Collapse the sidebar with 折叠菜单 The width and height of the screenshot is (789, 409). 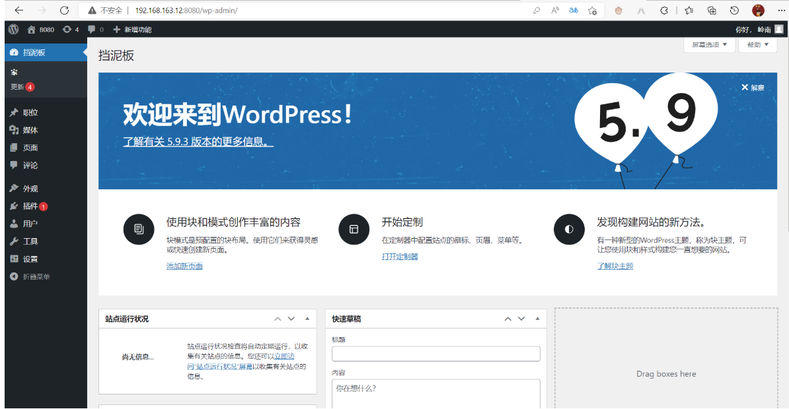pyautogui.click(x=36, y=276)
